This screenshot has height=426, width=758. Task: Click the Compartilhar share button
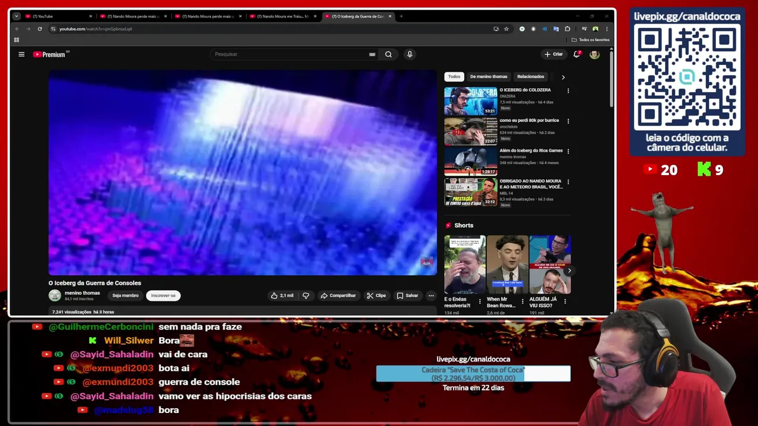[x=338, y=295]
